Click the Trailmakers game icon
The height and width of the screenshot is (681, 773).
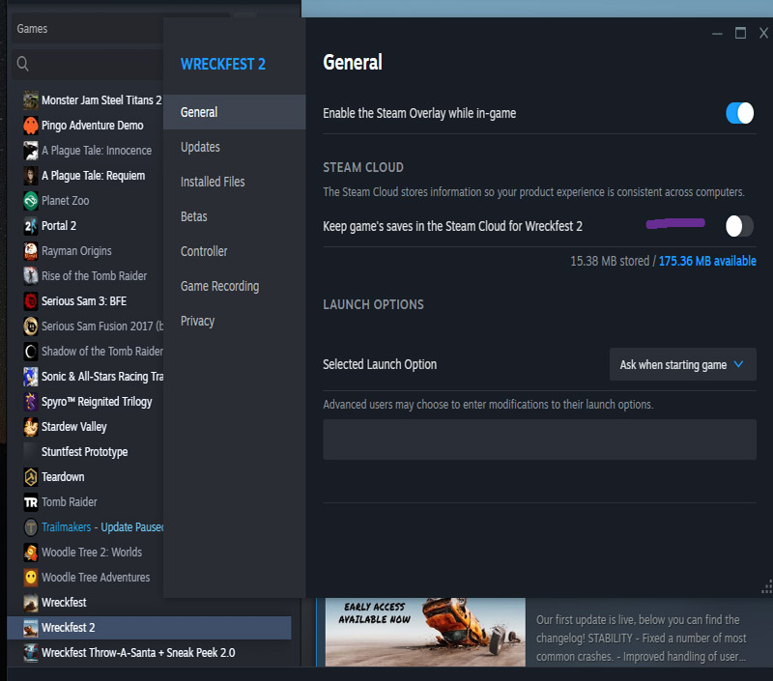click(x=31, y=527)
